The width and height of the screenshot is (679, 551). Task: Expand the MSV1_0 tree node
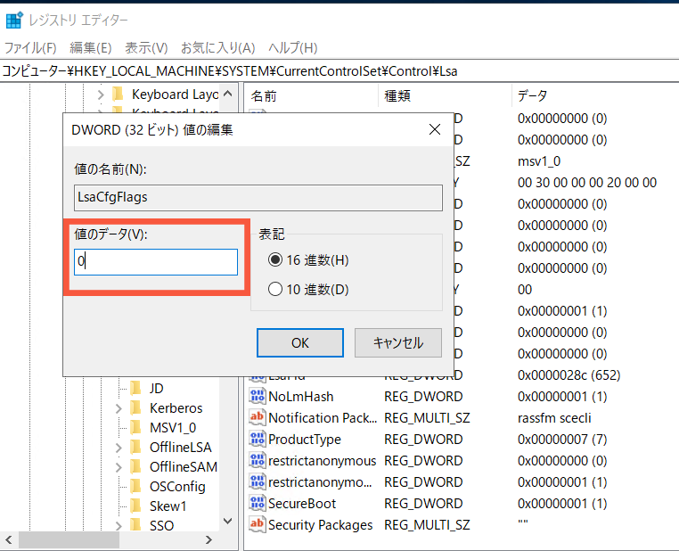pyautogui.click(x=118, y=428)
